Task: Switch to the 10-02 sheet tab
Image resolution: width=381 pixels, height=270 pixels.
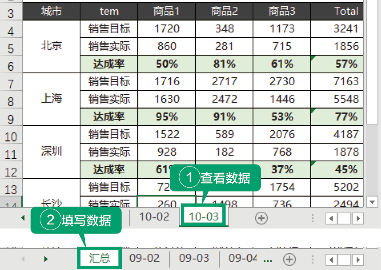Action: click(154, 216)
